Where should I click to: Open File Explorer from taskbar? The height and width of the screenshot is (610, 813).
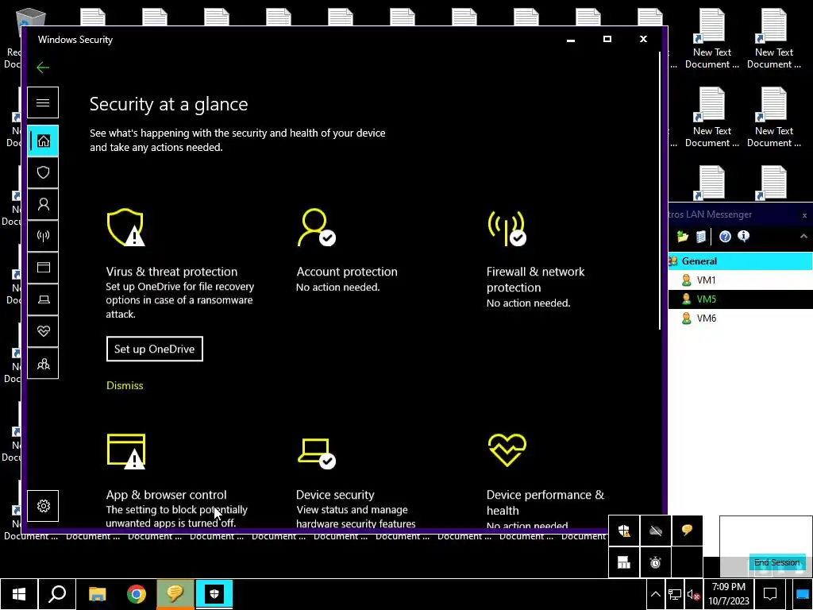97,594
